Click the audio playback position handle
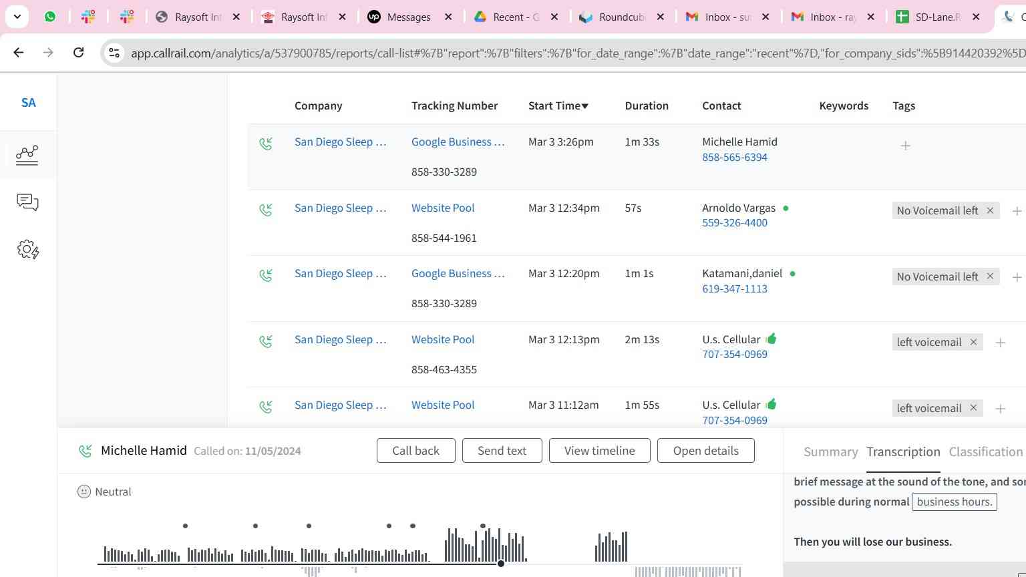This screenshot has height=577, width=1026. [x=501, y=564]
